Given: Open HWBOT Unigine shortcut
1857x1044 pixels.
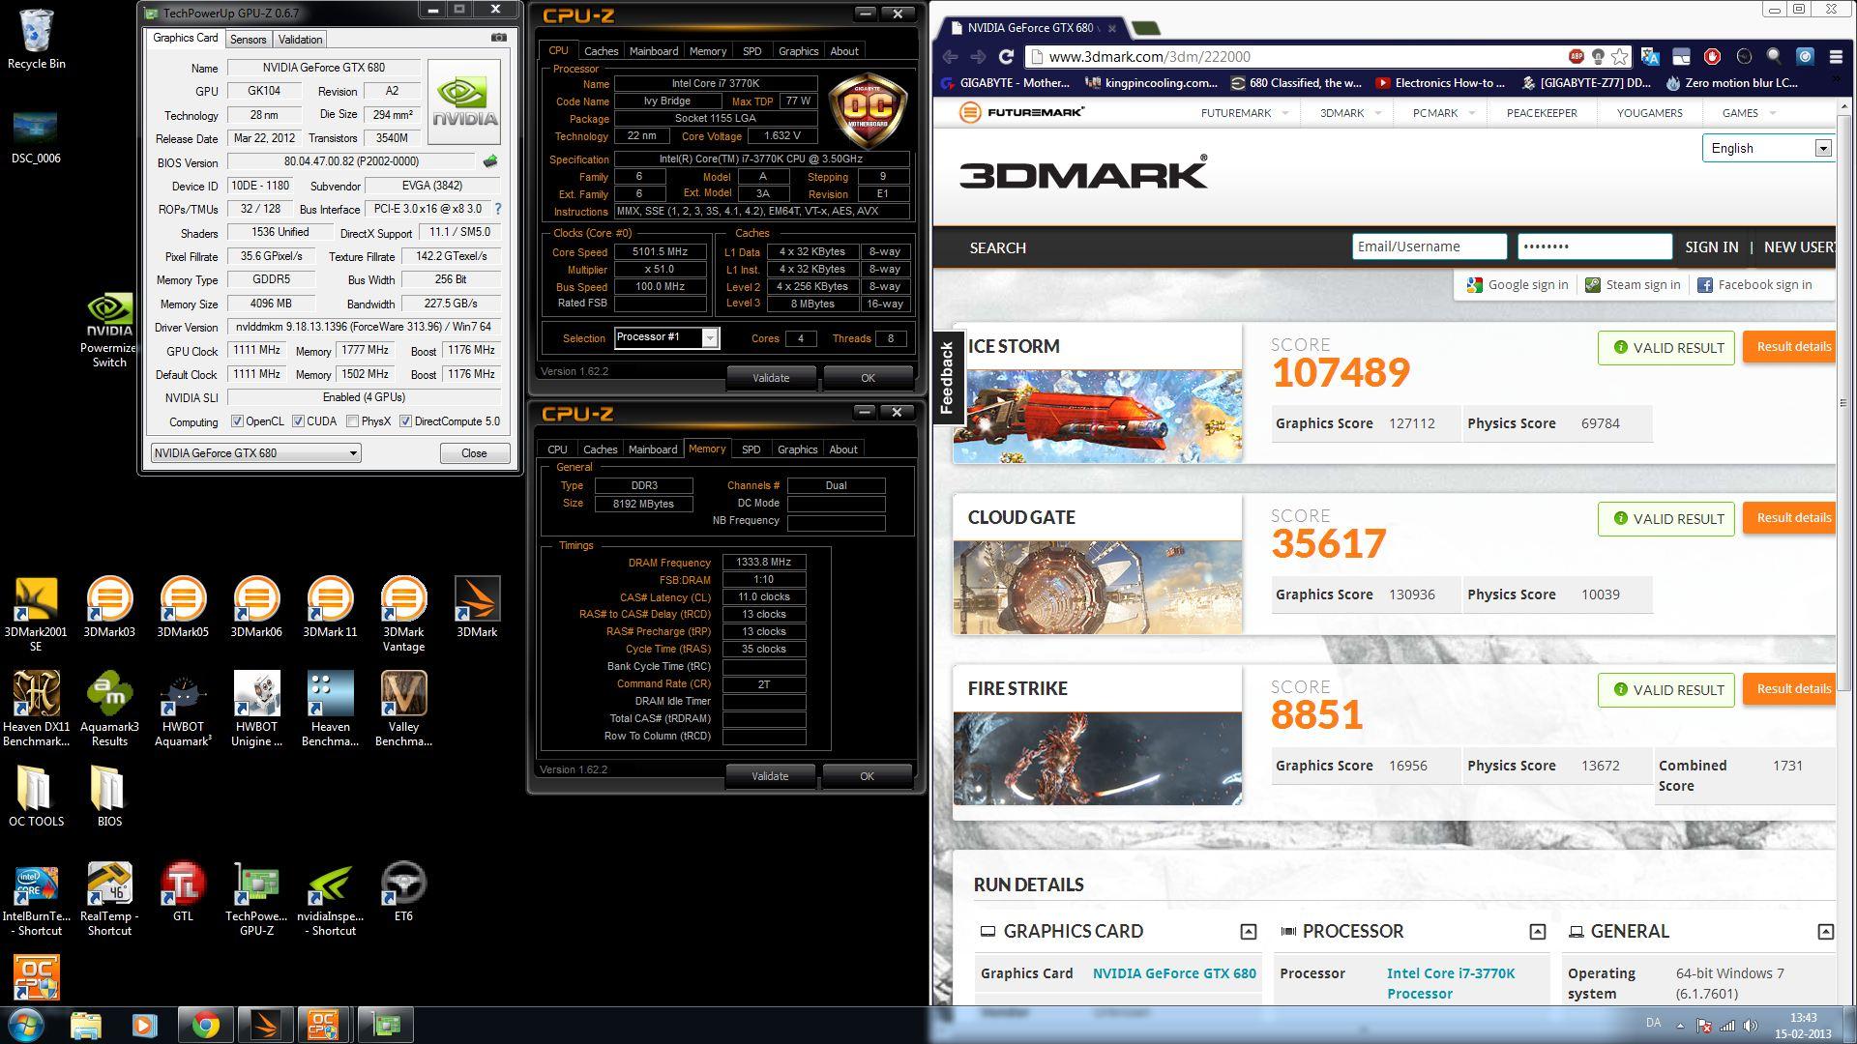Looking at the screenshot, I should coord(256,710).
